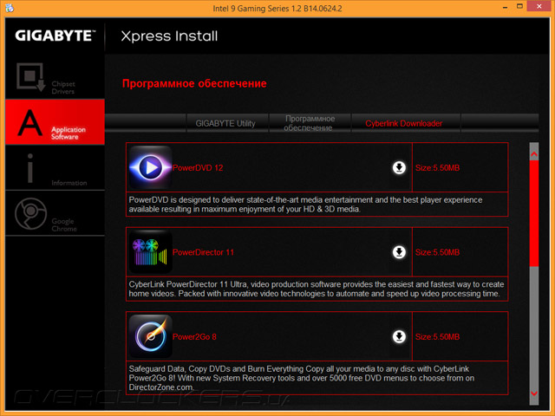Click the PowerDVD 12 play-button logo
Image resolution: width=555 pixels, height=416 pixels.
[x=150, y=167]
